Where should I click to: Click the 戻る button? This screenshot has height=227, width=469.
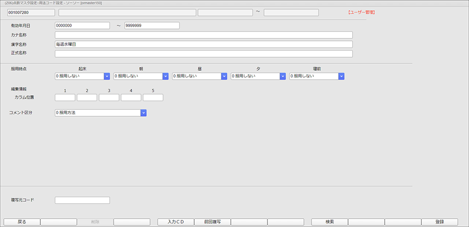[x=22, y=222]
